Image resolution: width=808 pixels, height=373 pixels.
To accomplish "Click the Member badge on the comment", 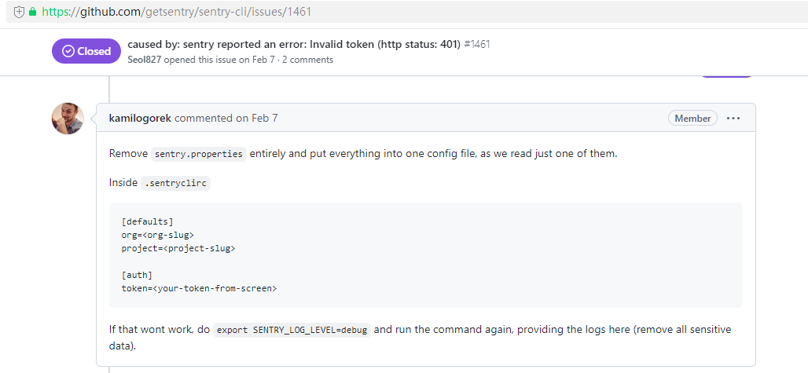I will point(692,119).
